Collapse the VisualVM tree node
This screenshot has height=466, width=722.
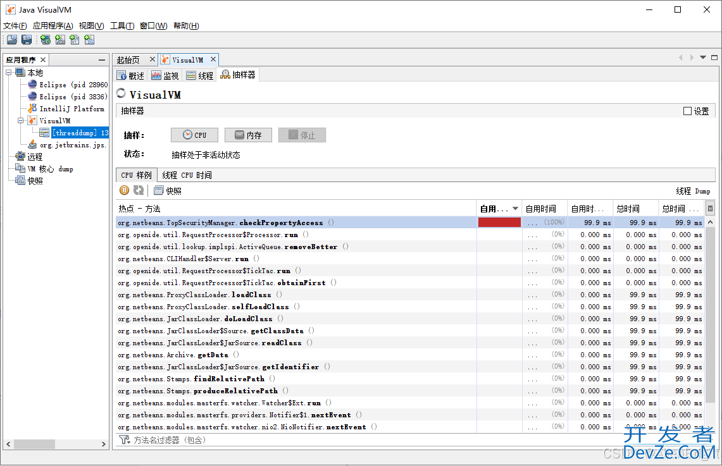[21, 121]
